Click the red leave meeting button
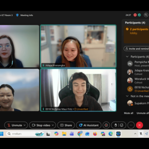 point(139,125)
